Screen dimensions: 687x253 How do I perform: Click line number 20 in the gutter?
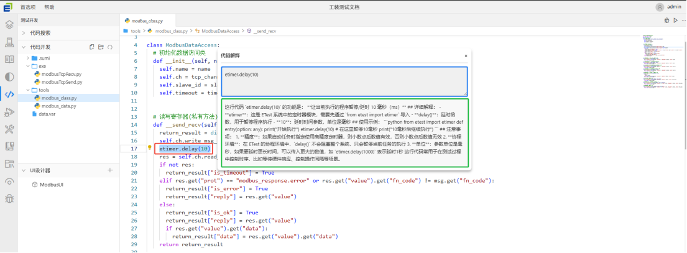coord(135,172)
